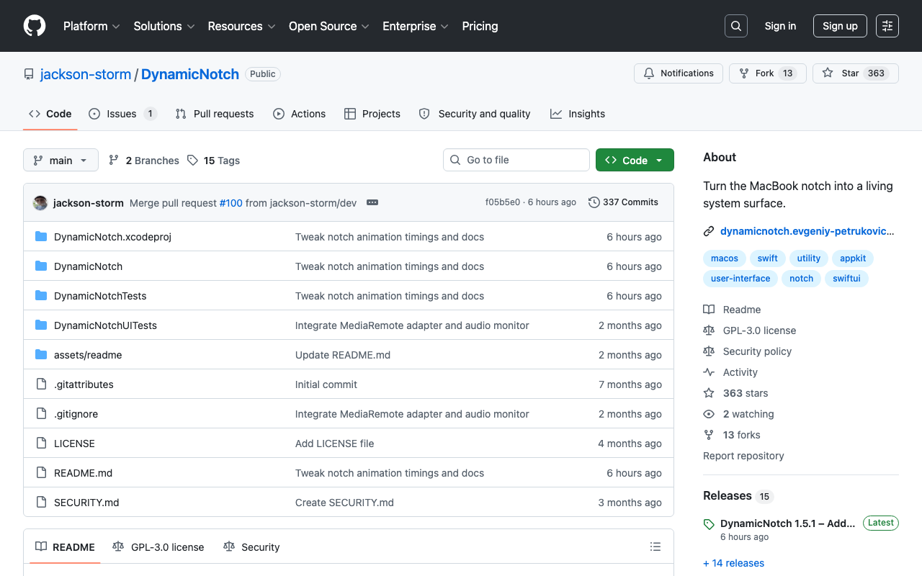Click the link icon beside the website URL
Viewport: 922px width, 576px height.
coord(709,232)
